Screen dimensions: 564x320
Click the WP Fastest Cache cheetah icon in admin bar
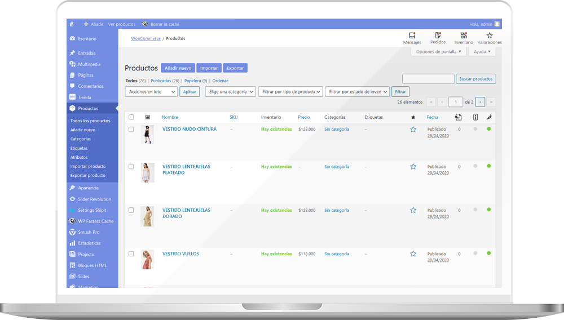click(144, 24)
